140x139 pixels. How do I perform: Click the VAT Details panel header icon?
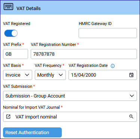pyautogui.click(x=8, y=7)
